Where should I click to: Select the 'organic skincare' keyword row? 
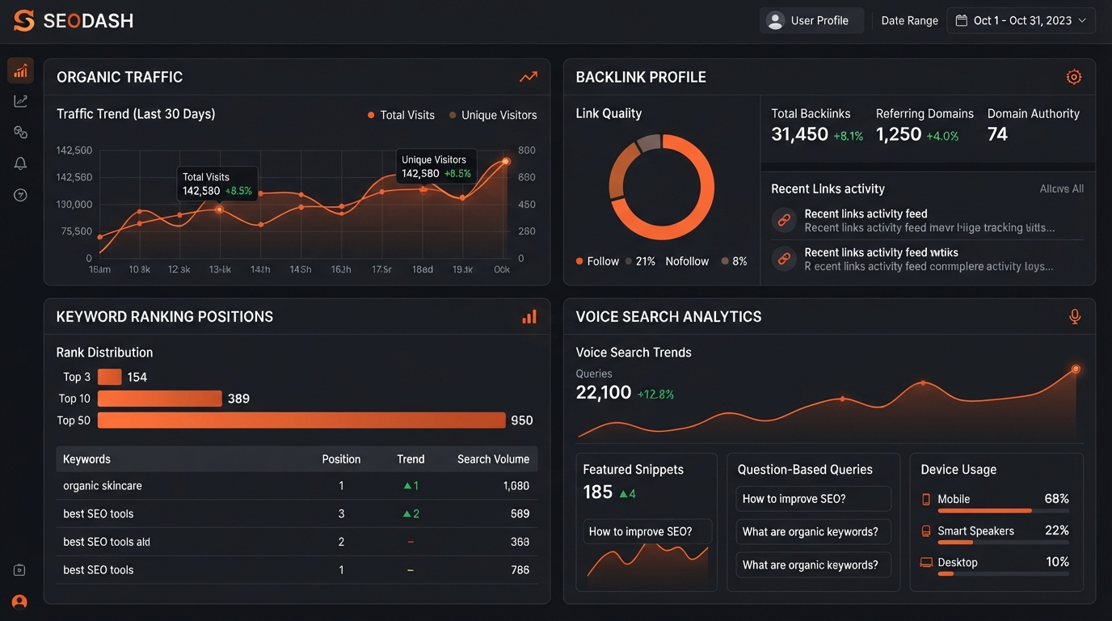click(297, 486)
